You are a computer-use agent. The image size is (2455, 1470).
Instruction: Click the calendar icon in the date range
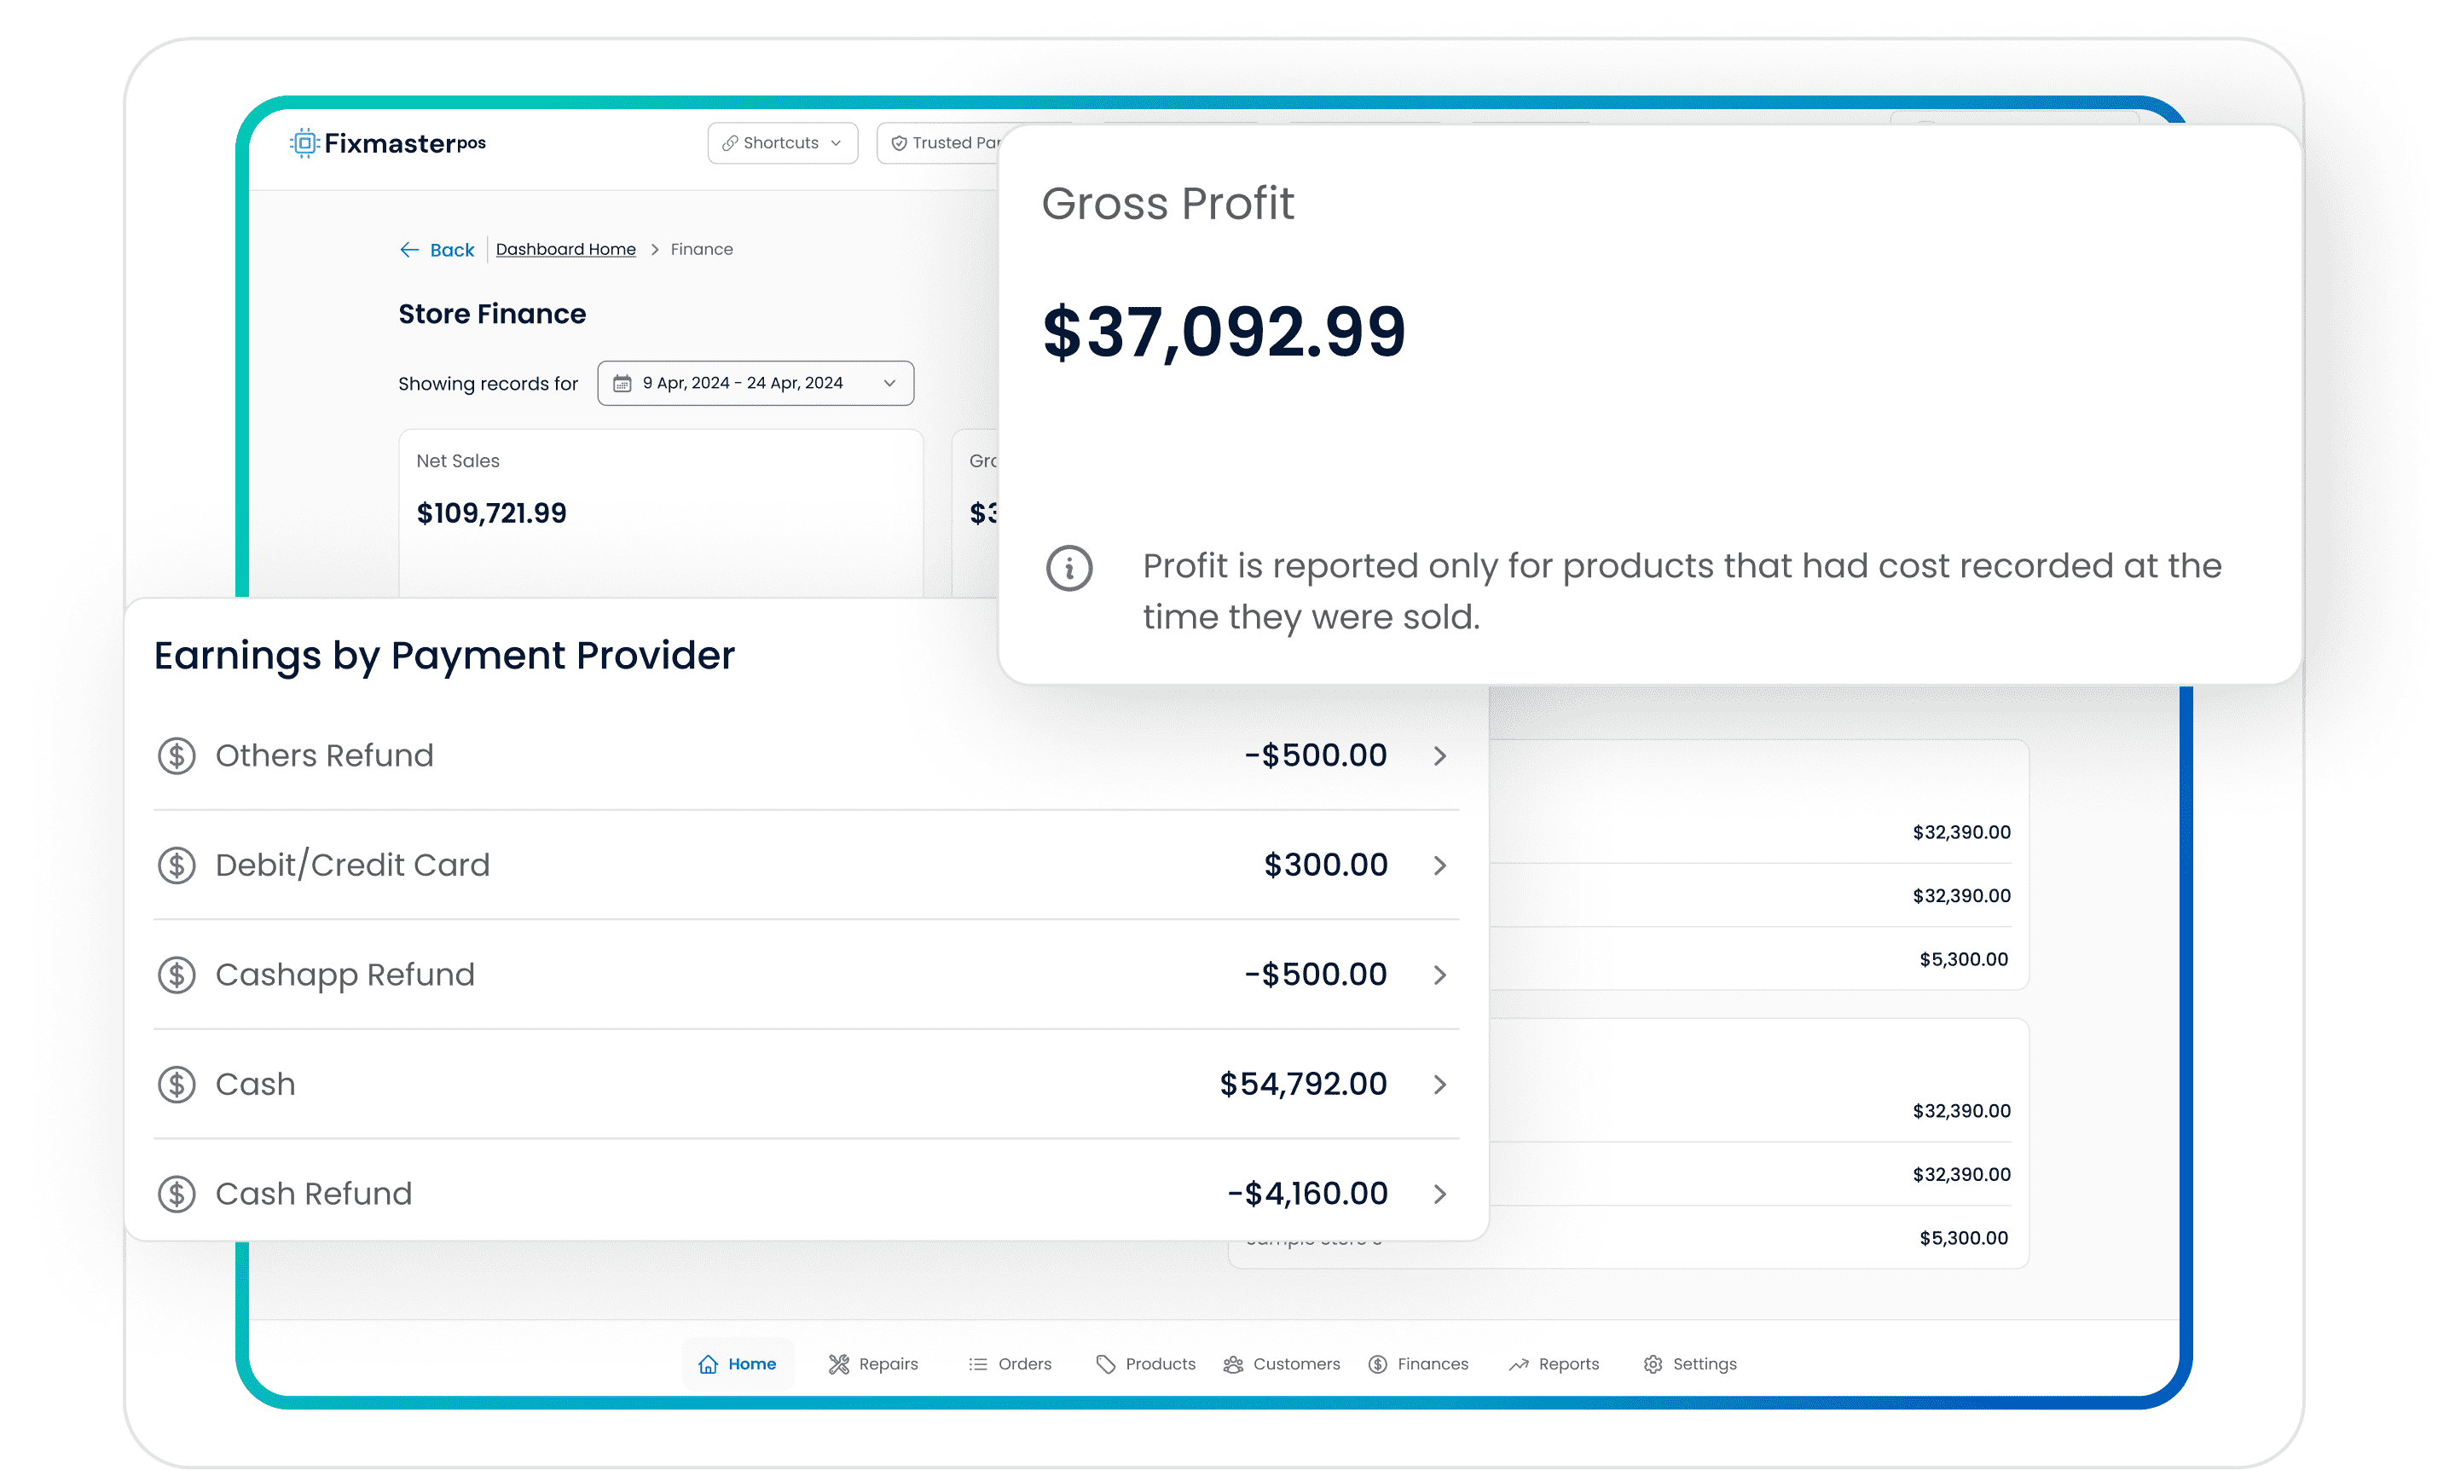(622, 384)
